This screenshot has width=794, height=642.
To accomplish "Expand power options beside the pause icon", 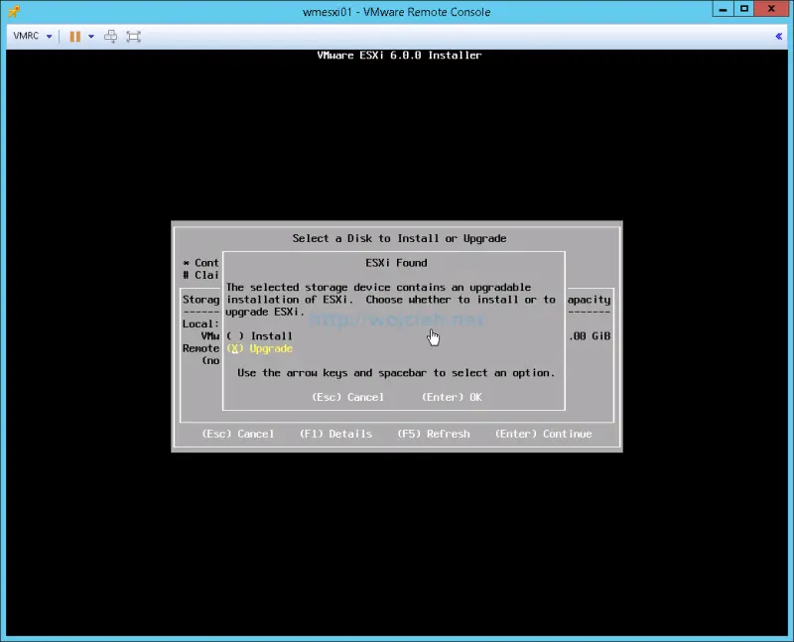I will coord(89,36).
